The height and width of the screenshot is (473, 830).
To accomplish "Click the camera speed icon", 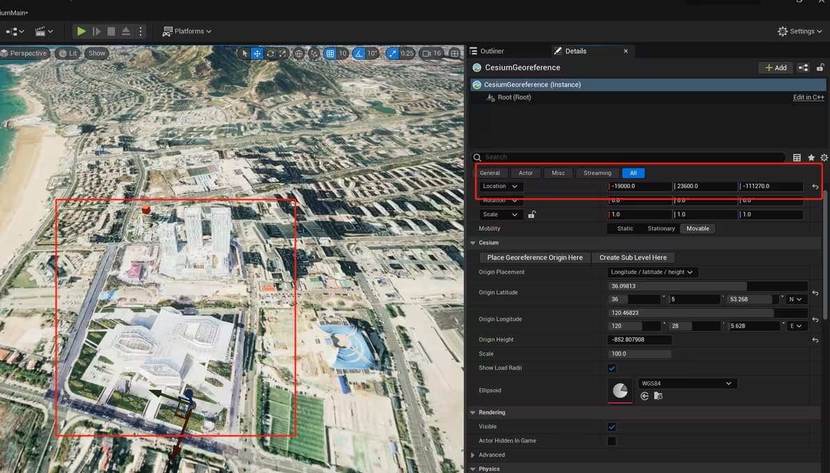I will [x=425, y=54].
